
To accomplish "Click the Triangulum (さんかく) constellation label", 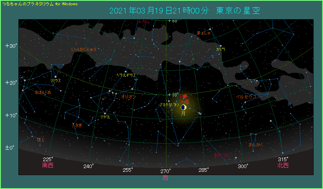I will pyautogui.click(x=256, y=144).
